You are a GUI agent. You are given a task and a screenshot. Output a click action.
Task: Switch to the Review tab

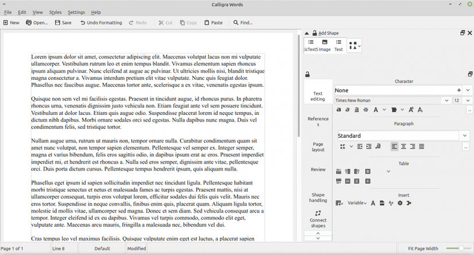(318, 169)
